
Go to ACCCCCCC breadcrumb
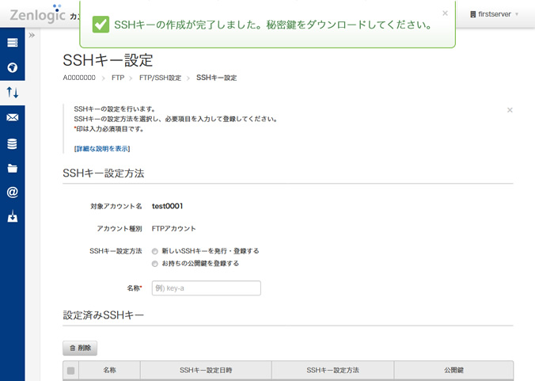(x=79, y=78)
